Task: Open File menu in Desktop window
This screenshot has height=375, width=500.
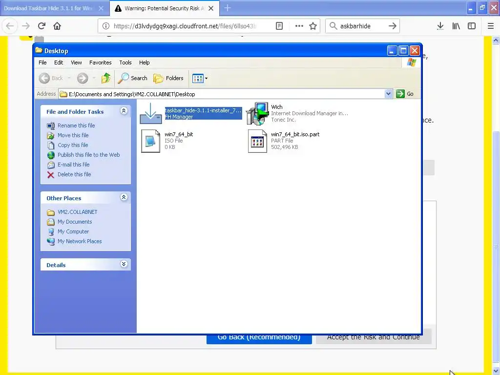Action: [42, 62]
